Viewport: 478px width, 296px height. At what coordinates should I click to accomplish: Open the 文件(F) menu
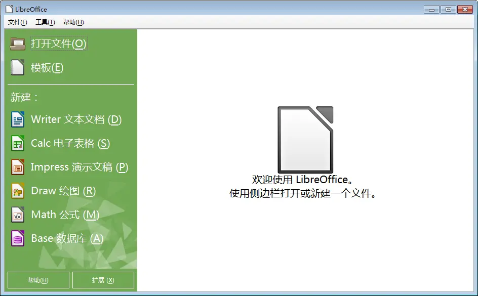17,22
